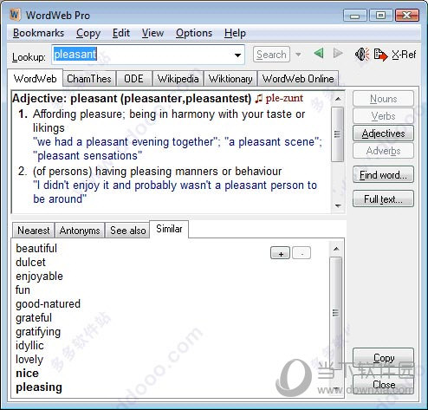Click the speaker pronounce icon
Viewport: 428px width, 410px height.
point(362,54)
